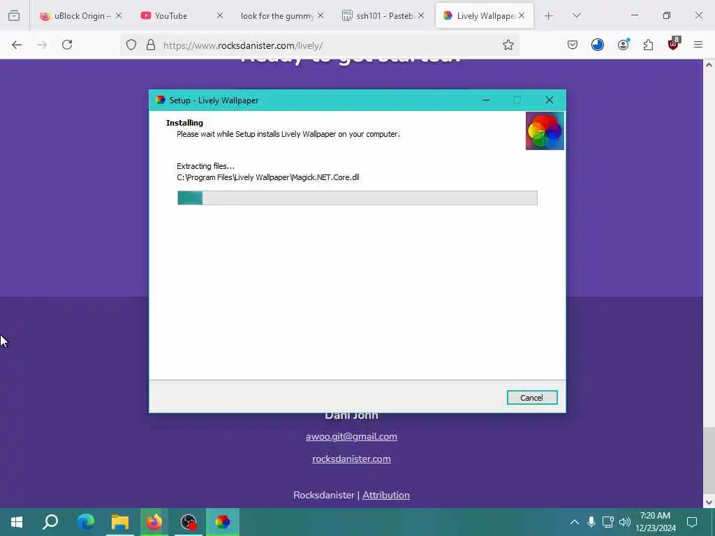Close the YouTube tab

tap(220, 15)
